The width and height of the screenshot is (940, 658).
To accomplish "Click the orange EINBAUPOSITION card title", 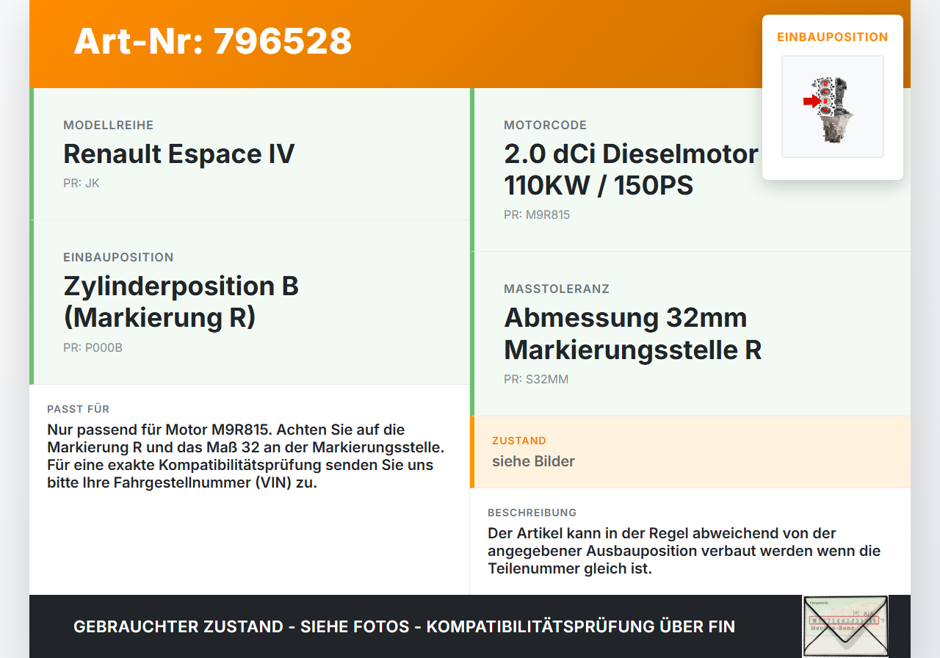I will click(833, 37).
